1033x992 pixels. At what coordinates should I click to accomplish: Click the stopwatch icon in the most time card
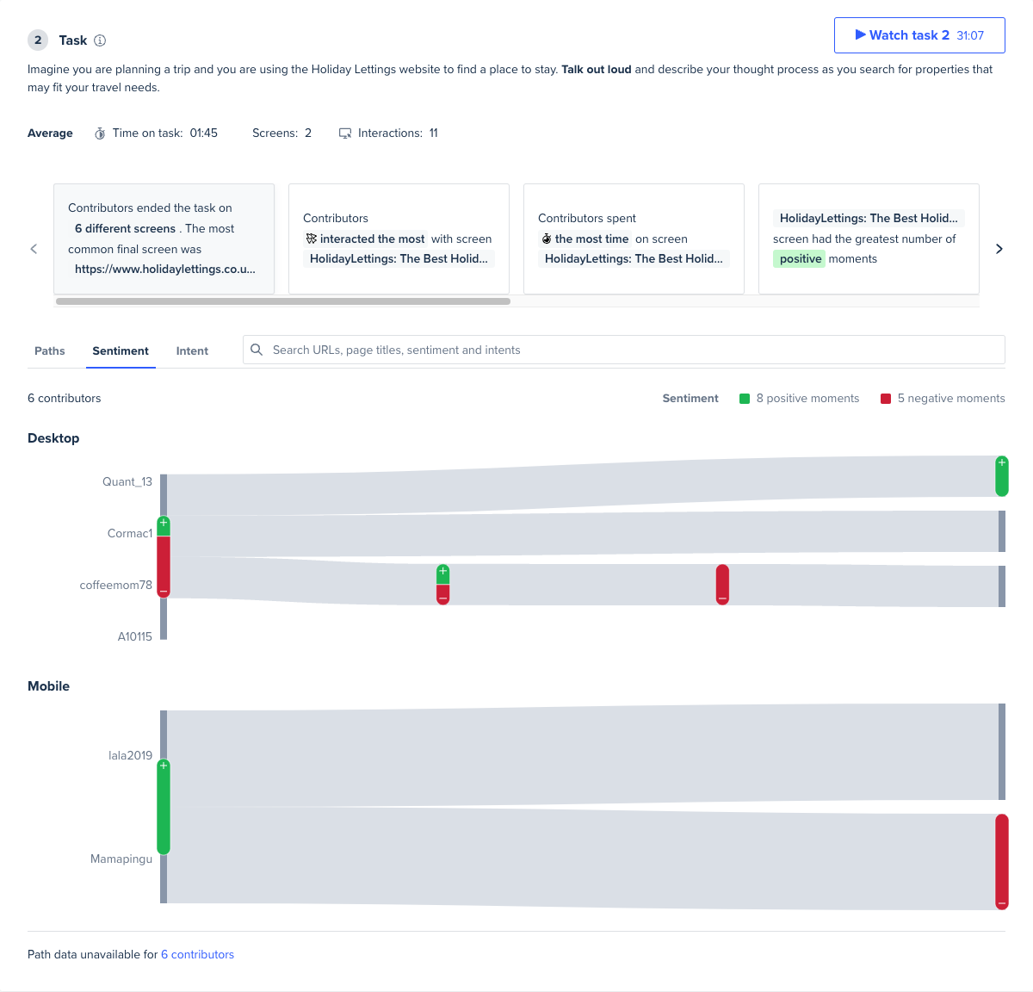545,239
